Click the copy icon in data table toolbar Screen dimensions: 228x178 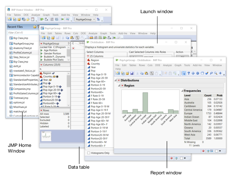point(67,38)
